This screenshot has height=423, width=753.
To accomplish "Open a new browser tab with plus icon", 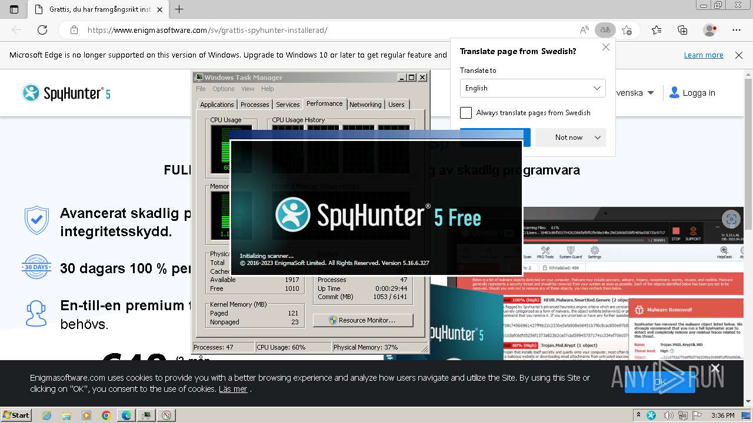I will 179,9.
